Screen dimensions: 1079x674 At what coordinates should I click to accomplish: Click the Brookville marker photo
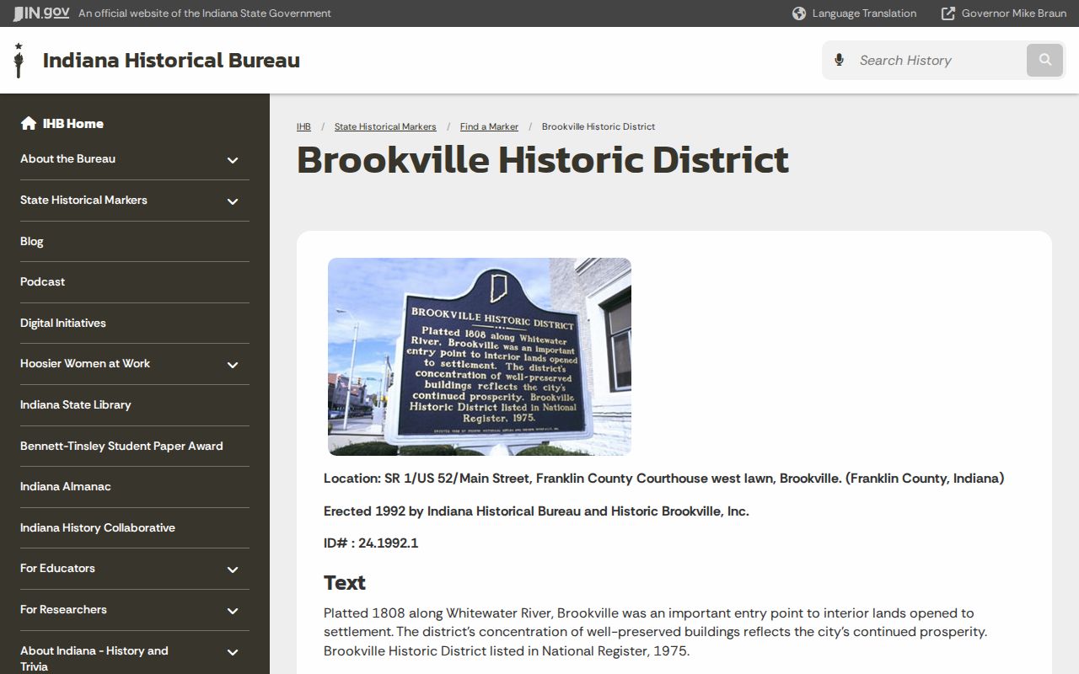pos(480,356)
